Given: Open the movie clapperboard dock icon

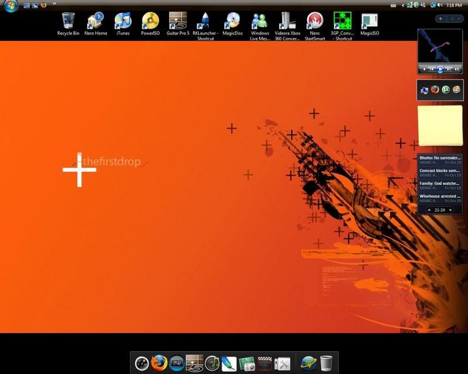Looking at the screenshot, I should 265,363.
